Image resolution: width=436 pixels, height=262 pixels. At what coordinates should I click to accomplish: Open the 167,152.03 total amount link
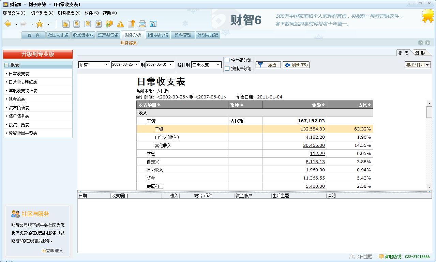point(311,121)
